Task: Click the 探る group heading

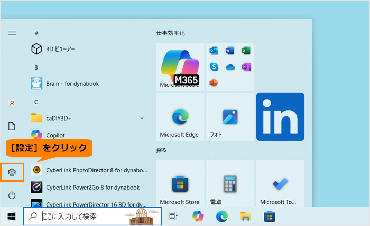Action: [x=161, y=150]
